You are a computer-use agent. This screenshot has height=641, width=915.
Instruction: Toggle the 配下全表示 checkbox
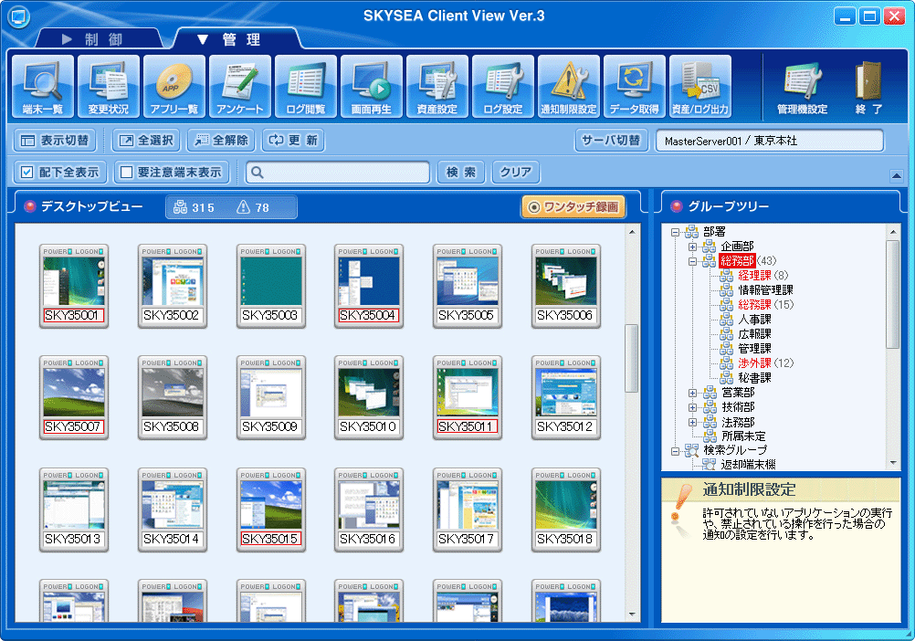click(26, 172)
